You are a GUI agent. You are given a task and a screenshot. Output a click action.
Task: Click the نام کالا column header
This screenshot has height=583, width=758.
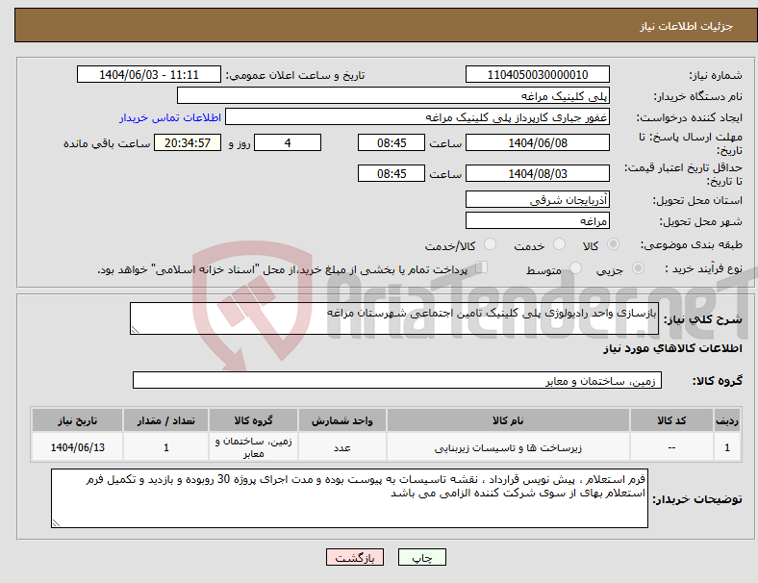(508, 420)
